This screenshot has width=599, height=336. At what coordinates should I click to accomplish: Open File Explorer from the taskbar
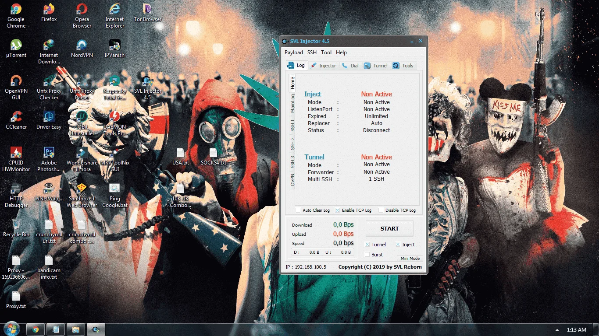(x=75, y=329)
